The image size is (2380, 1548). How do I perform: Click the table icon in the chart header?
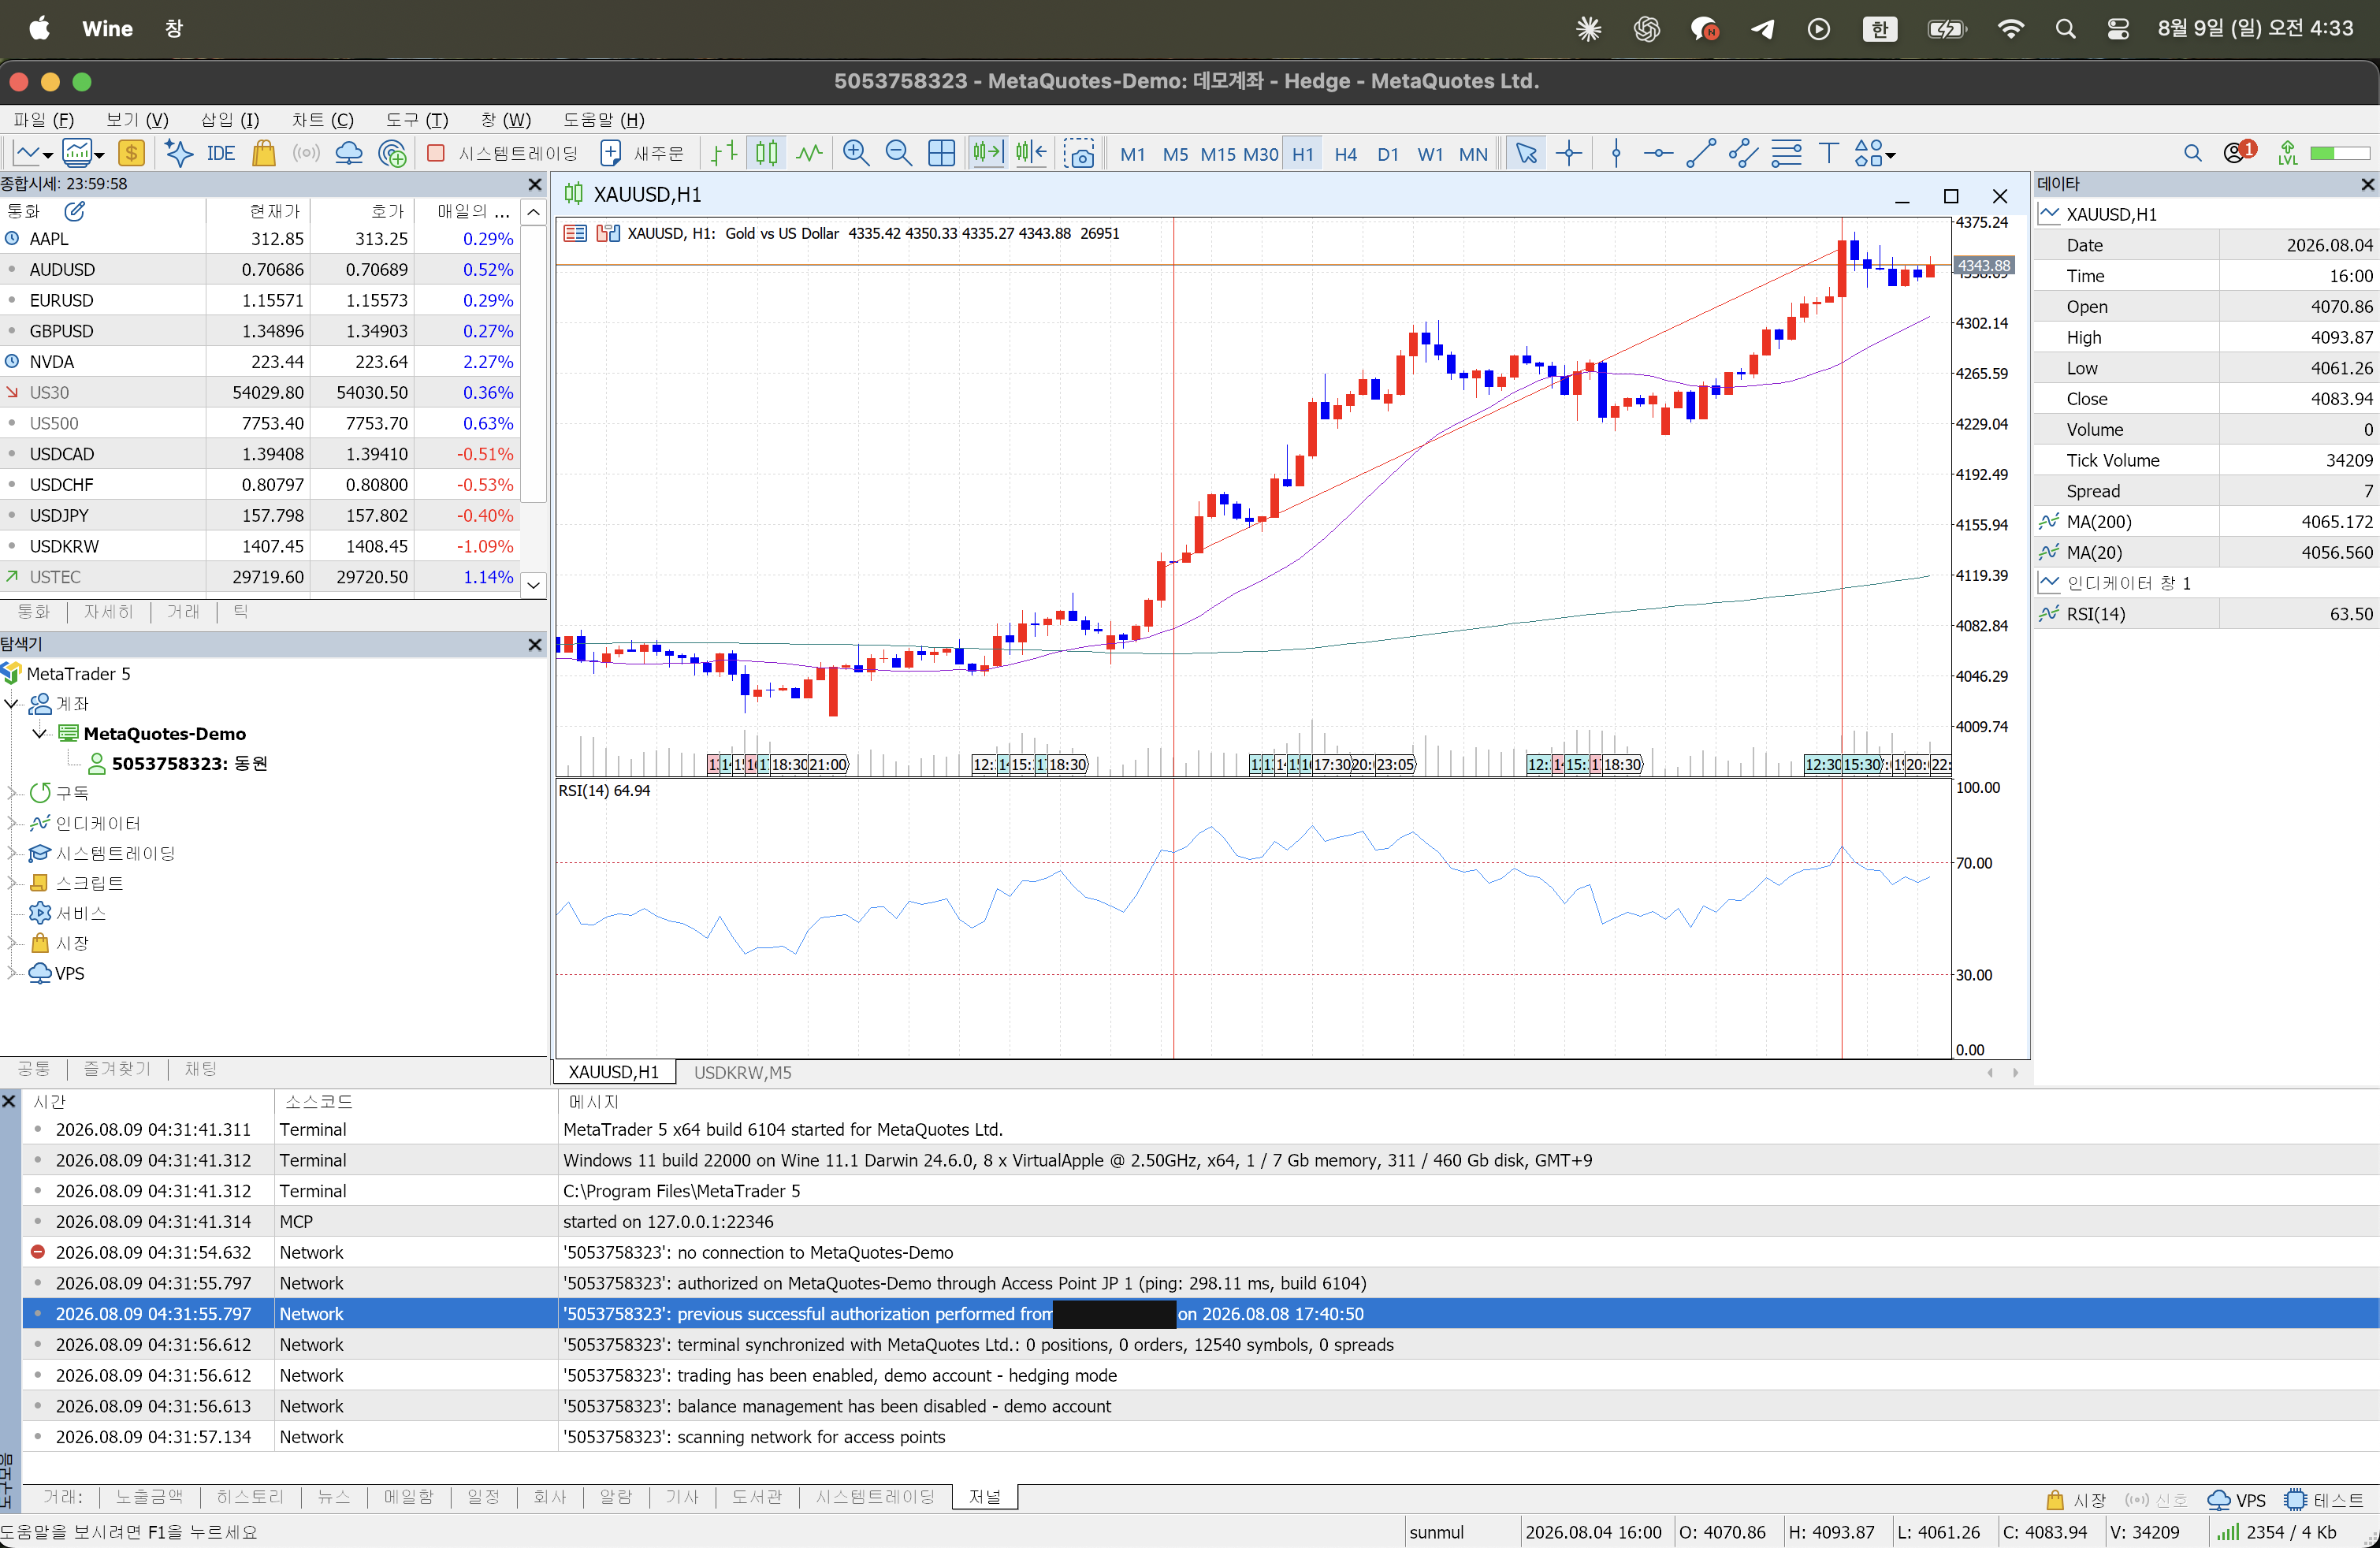[575, 233]
